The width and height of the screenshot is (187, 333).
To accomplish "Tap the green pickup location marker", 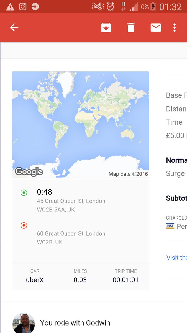I will click(x=24, y=193).
